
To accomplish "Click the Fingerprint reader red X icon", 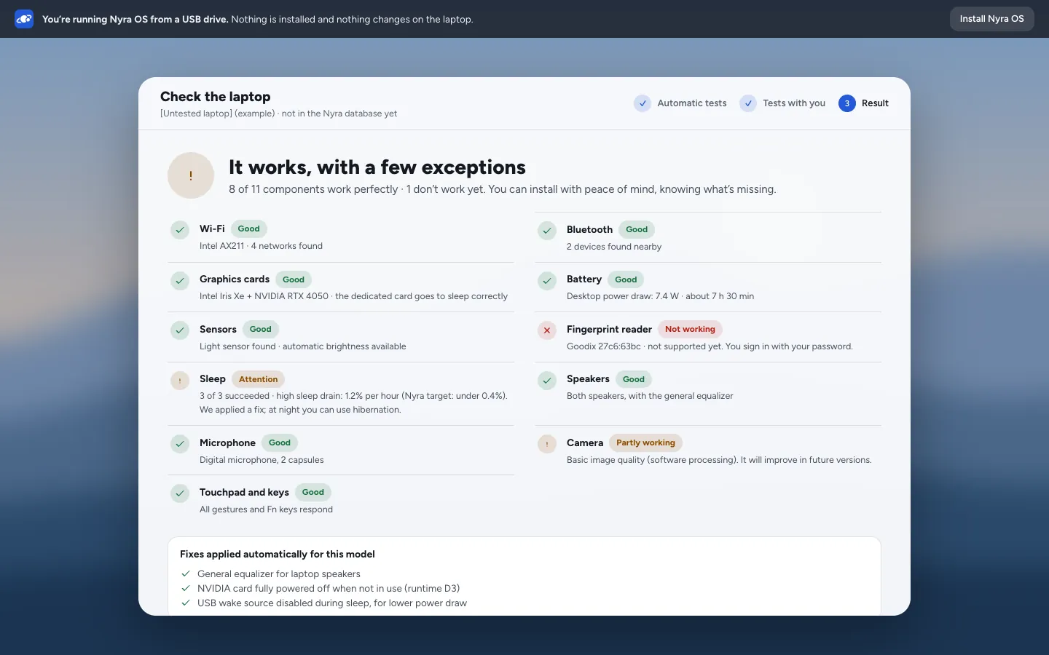I will coord(547,330).
